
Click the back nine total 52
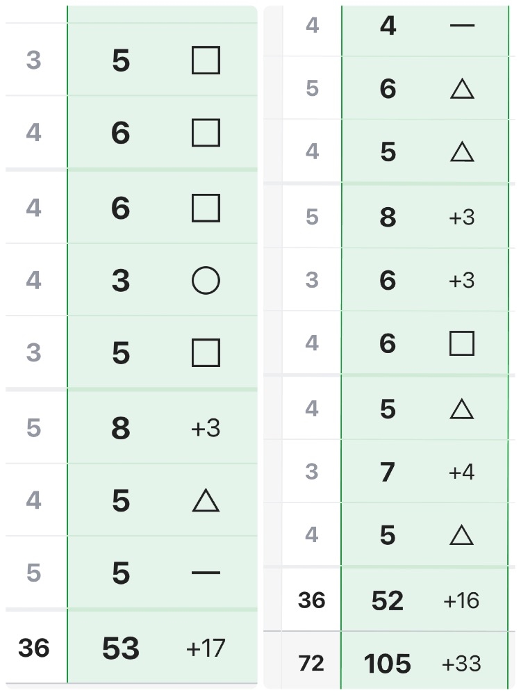[388, 600]
